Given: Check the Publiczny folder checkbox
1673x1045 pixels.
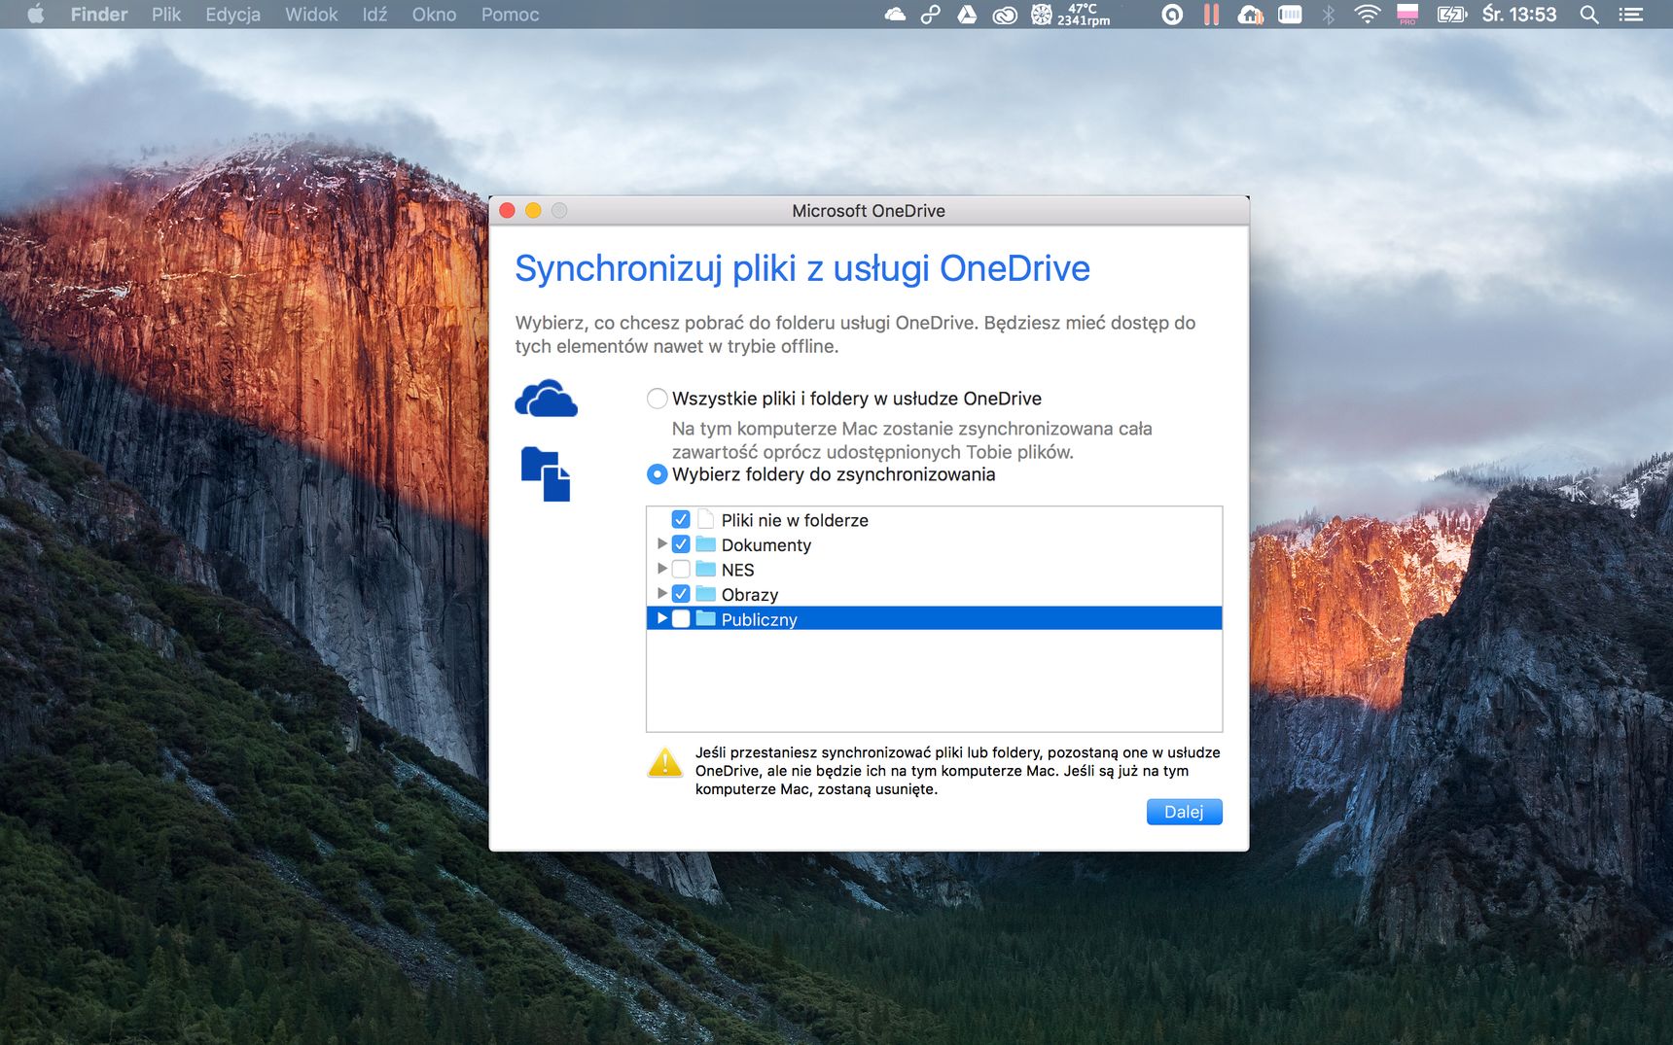Looking at the screenshot, I should tap(681, 619).
